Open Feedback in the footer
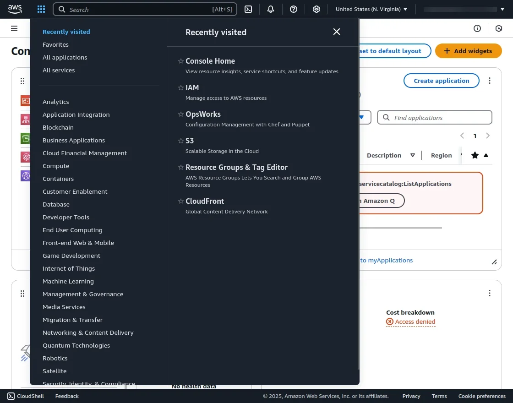 coord(67,396)
